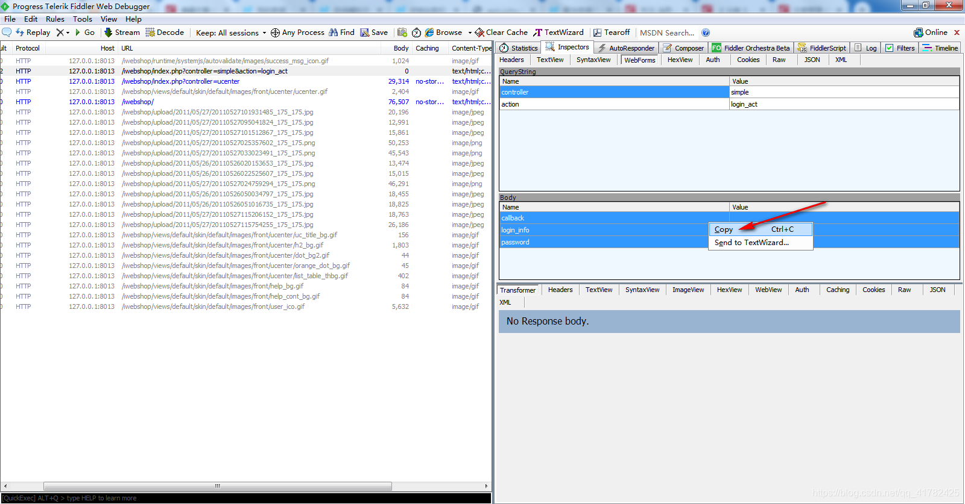The height and width of the screenshot is (504, 965).
Task: Open the View menu
Action: [109, 19]
